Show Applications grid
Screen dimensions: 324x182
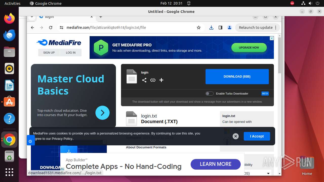9,172
